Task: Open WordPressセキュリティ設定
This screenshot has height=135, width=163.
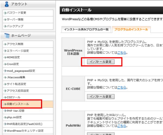Action: click(x=28, y=131)
